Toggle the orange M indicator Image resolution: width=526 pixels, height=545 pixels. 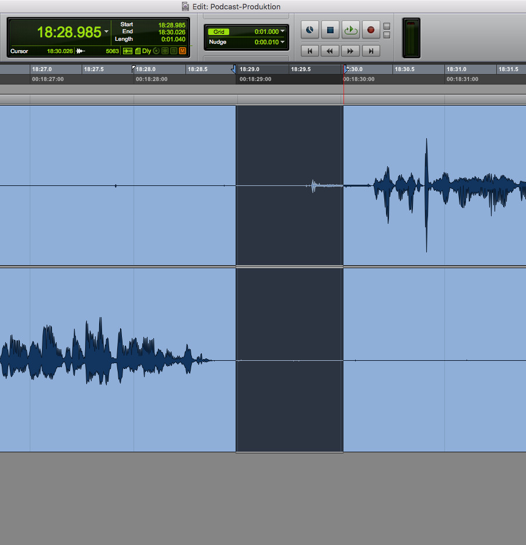pyautogui.click(x=183, y=51)
